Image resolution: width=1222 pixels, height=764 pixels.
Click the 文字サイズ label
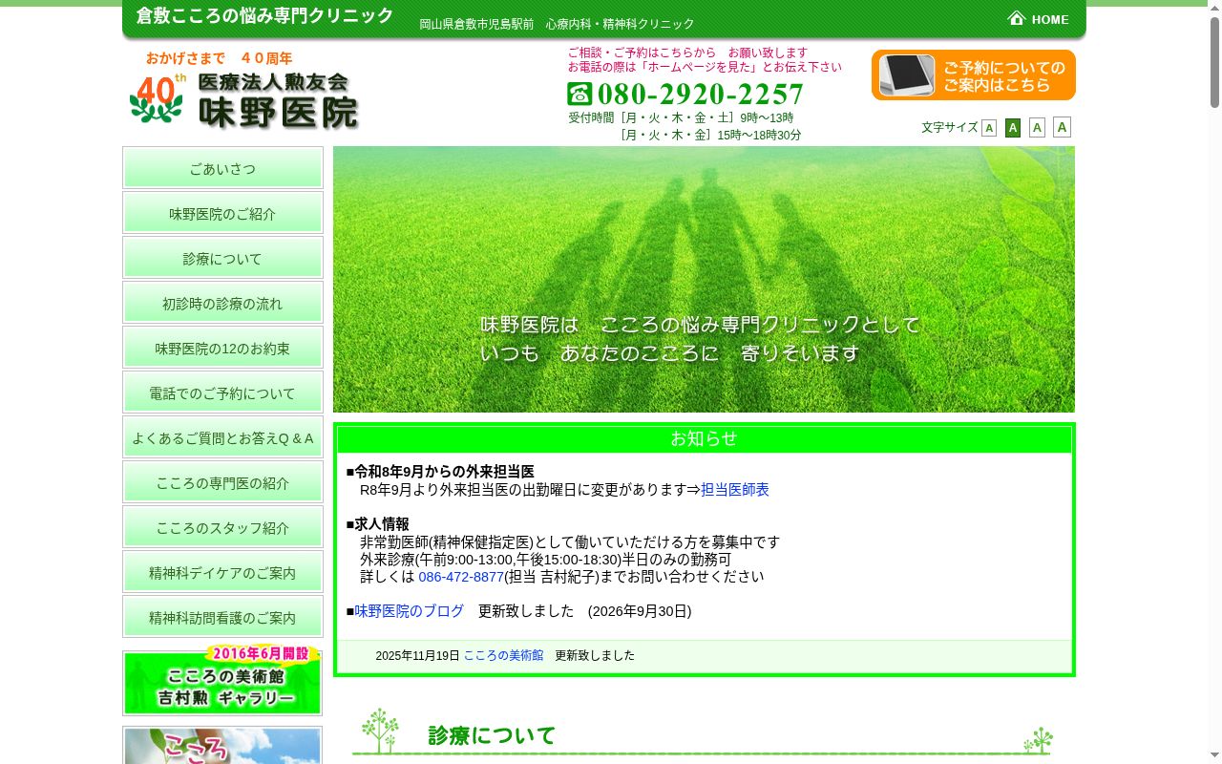tap(950, 127)
